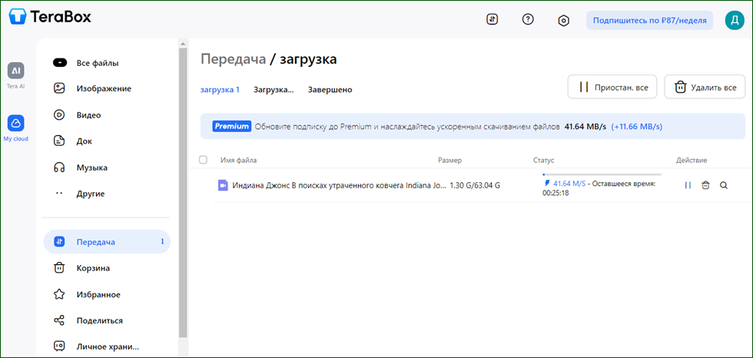Click the TeraBox logo
The width and height of the screenshot is (753, 358).
(50, 17)
